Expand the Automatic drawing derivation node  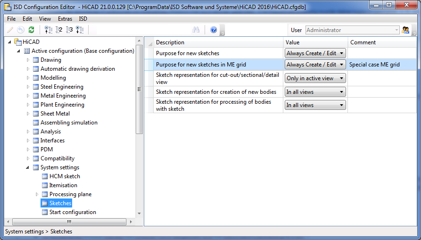tap(28, 69)
